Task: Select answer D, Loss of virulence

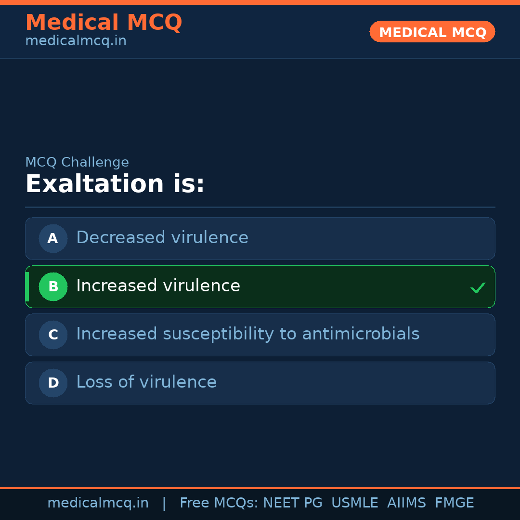Action: click(260, 383)
